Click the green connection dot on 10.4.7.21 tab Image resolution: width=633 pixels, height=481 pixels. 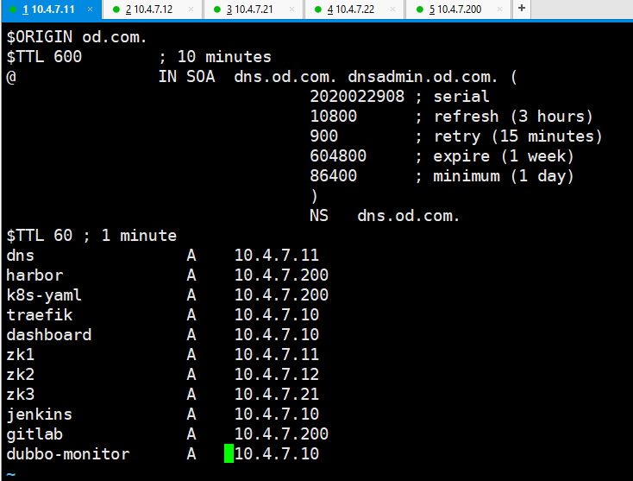pos(218,9)
